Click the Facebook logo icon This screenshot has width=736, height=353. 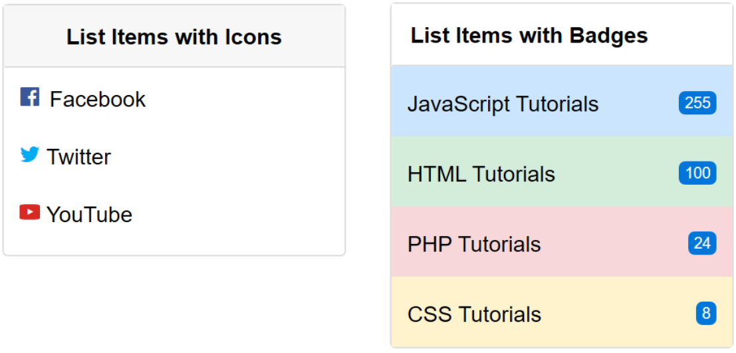[29, 96]
